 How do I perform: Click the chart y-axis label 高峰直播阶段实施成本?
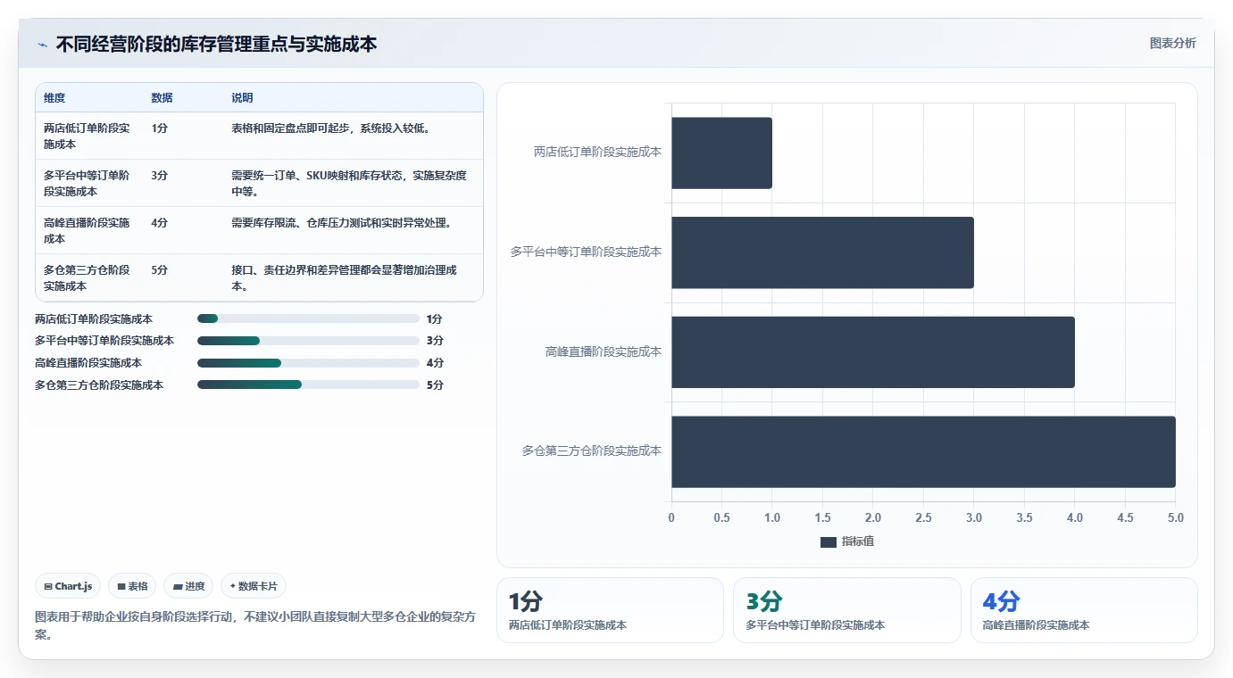click(604, 351)
